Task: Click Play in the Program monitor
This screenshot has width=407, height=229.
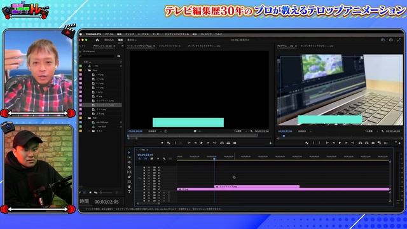Action: (x=340, y=142)
